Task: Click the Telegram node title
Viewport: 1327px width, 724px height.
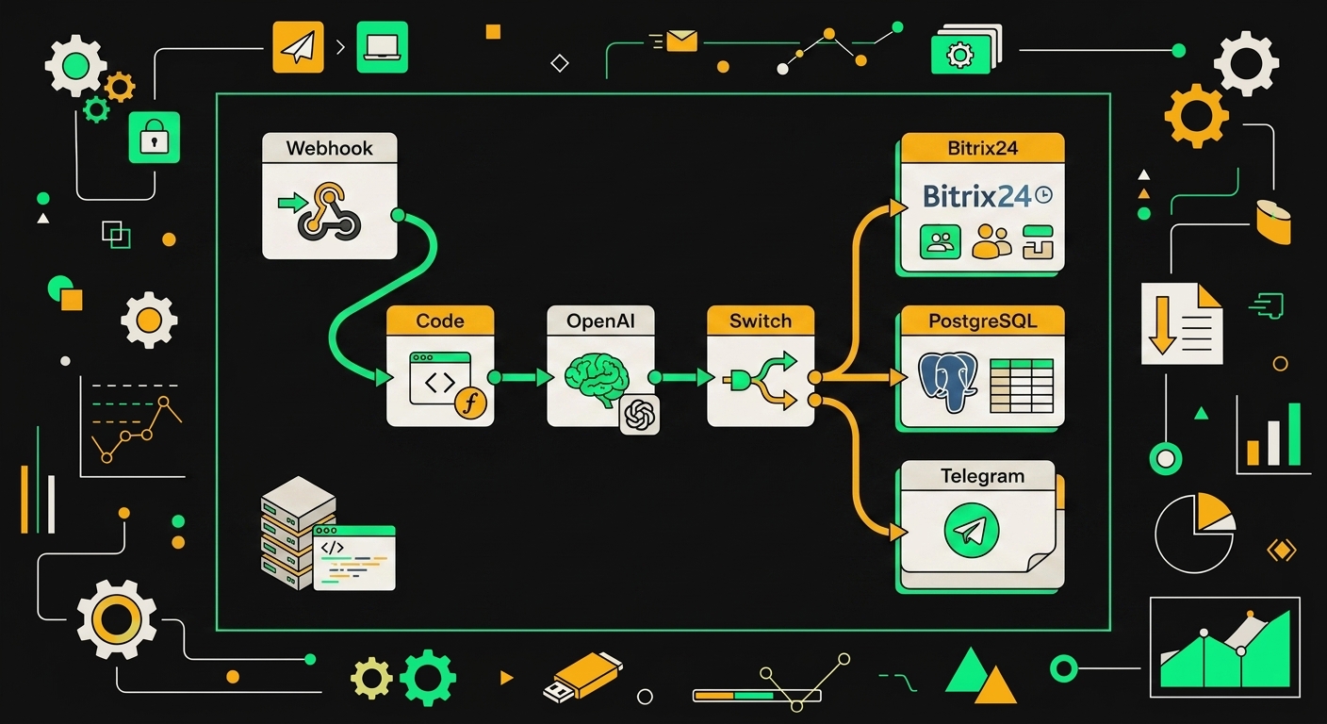Action: point(983,476)
